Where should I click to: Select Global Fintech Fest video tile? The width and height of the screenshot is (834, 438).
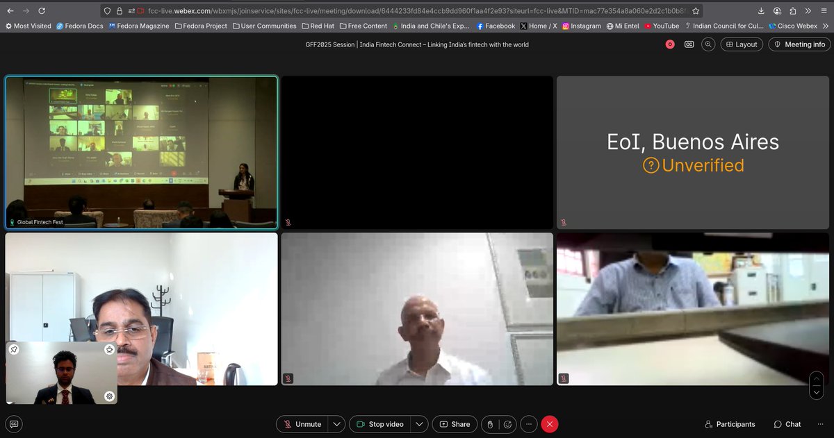(142, 152)
